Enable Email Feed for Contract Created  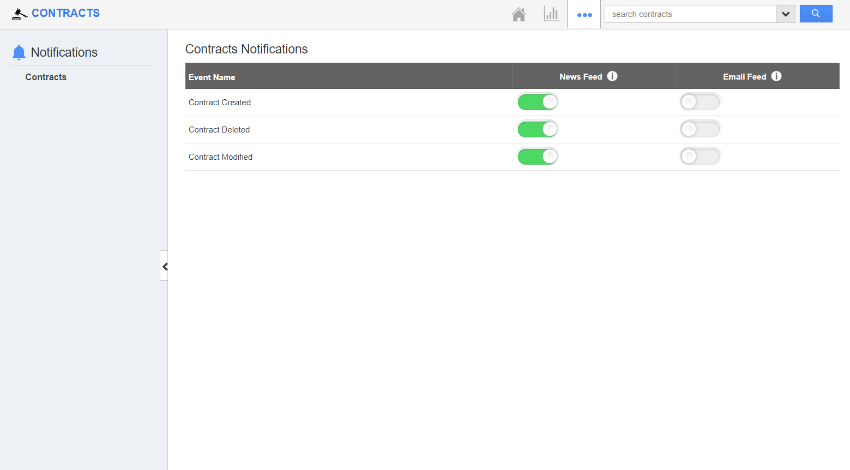tap(700, 102)
